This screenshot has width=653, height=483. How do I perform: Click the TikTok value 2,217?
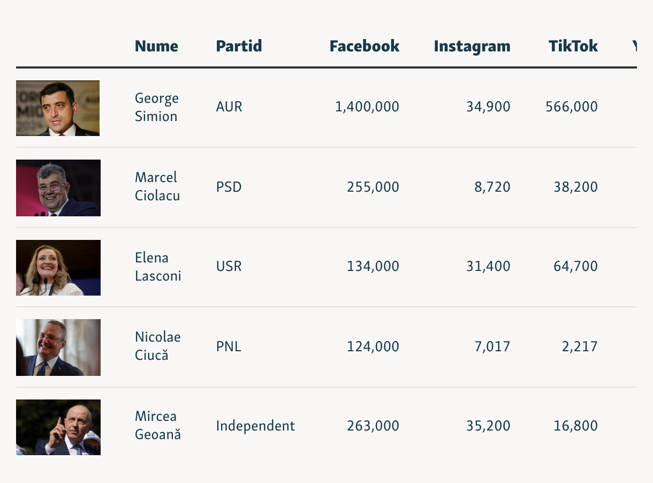[x=580, y=346]
